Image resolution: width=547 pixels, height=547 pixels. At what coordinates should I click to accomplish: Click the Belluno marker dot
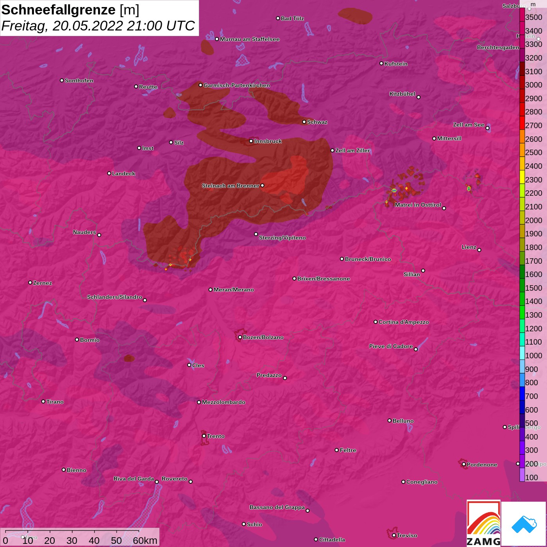tap(389, 420)
